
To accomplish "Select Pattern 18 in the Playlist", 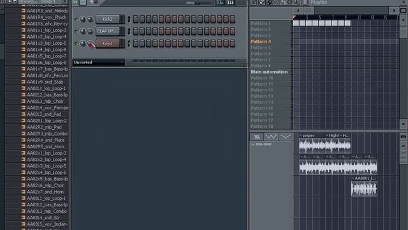I will (262, 126).
